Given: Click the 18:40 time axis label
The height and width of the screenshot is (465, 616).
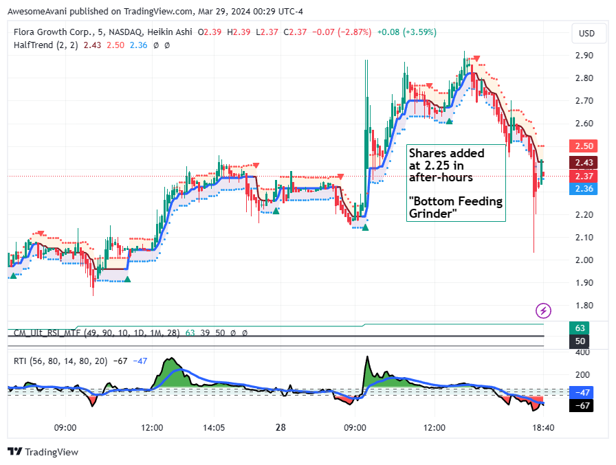Looking at the screenshot, I should click(x=543, y=428).
